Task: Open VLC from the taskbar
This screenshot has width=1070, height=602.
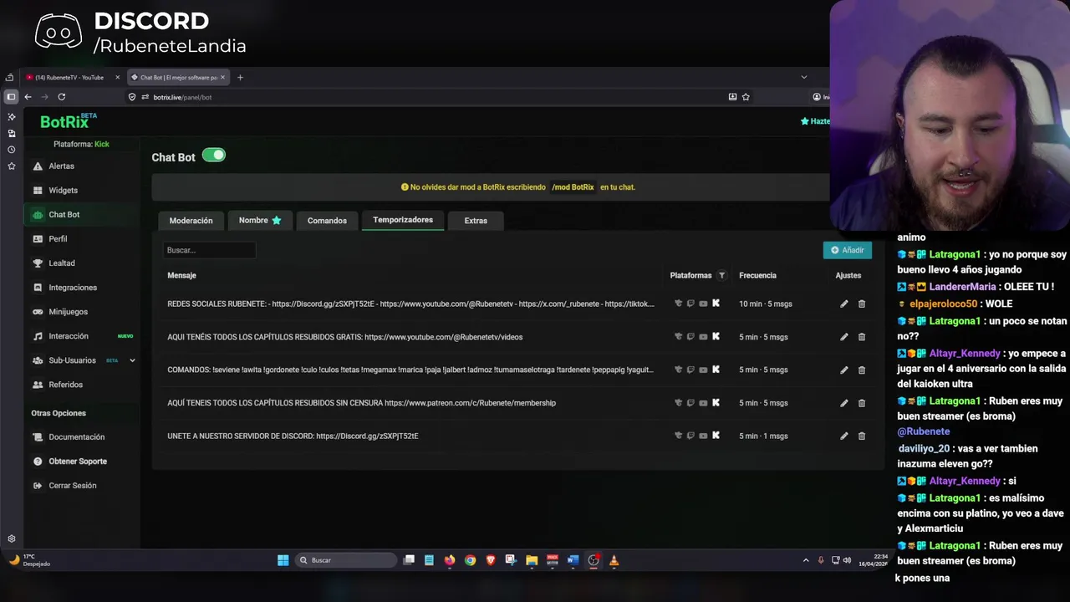Action: click(x=614, y=560)
